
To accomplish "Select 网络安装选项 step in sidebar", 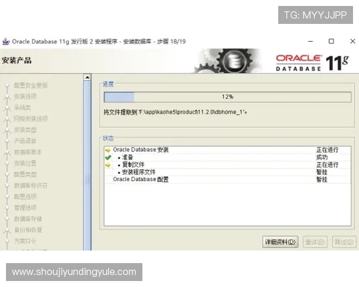I will point(31,118).
